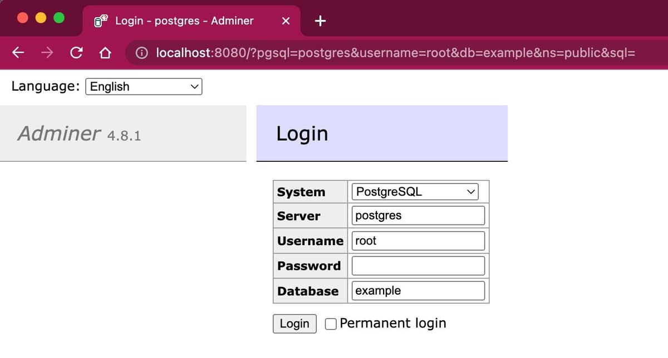This screenshot has width=668, height=358.
Task: Focus the Server field containing postgres
Action: pyautogui.click(x=418, y=216)
